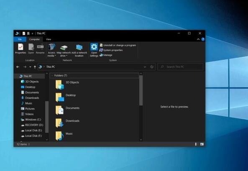Click the navigation pane scrollbar thumb
This screenshot has width=248, height=171.
point(47,117)
